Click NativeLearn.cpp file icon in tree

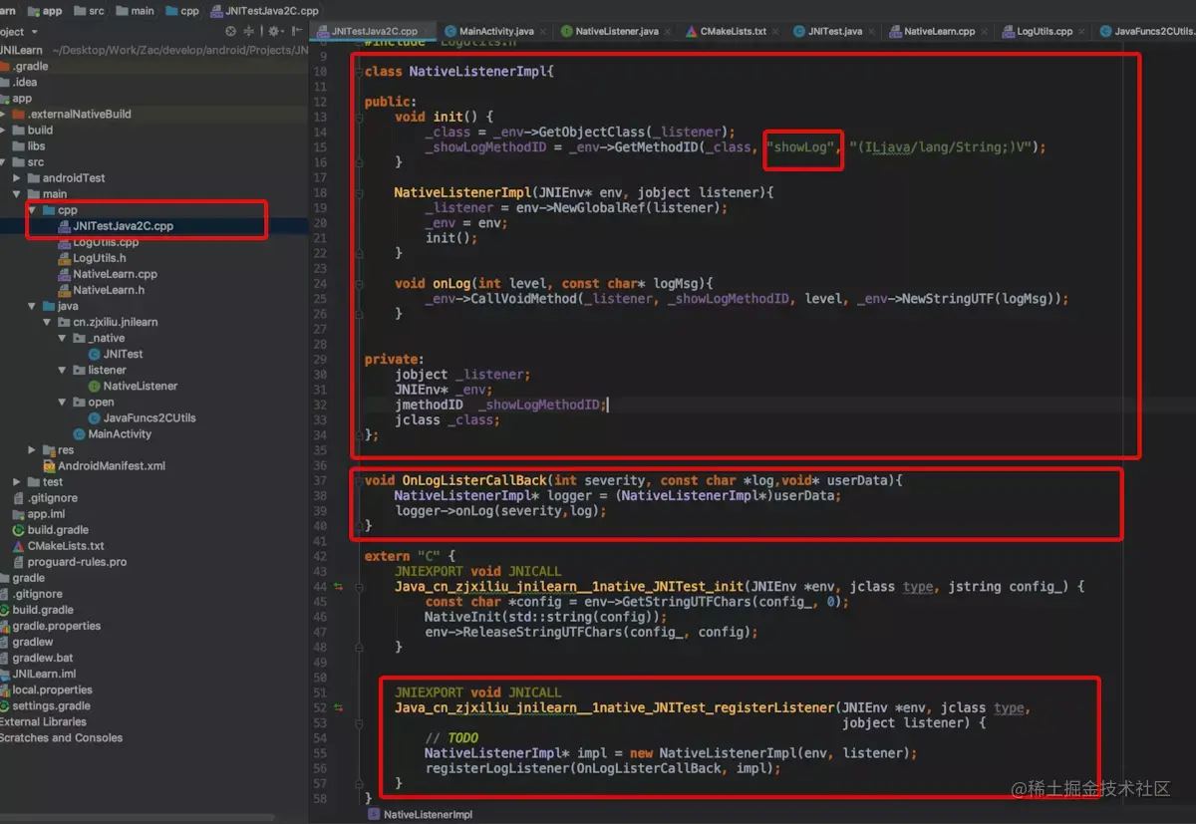[64, 274]
